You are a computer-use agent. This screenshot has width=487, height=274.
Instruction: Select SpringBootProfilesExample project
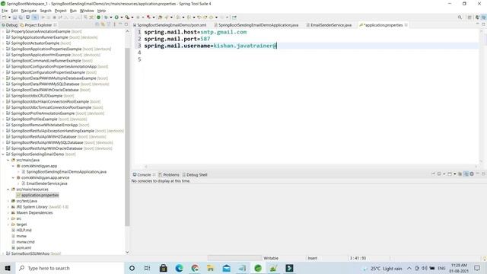pyautogui.click(x=34, y=119)
